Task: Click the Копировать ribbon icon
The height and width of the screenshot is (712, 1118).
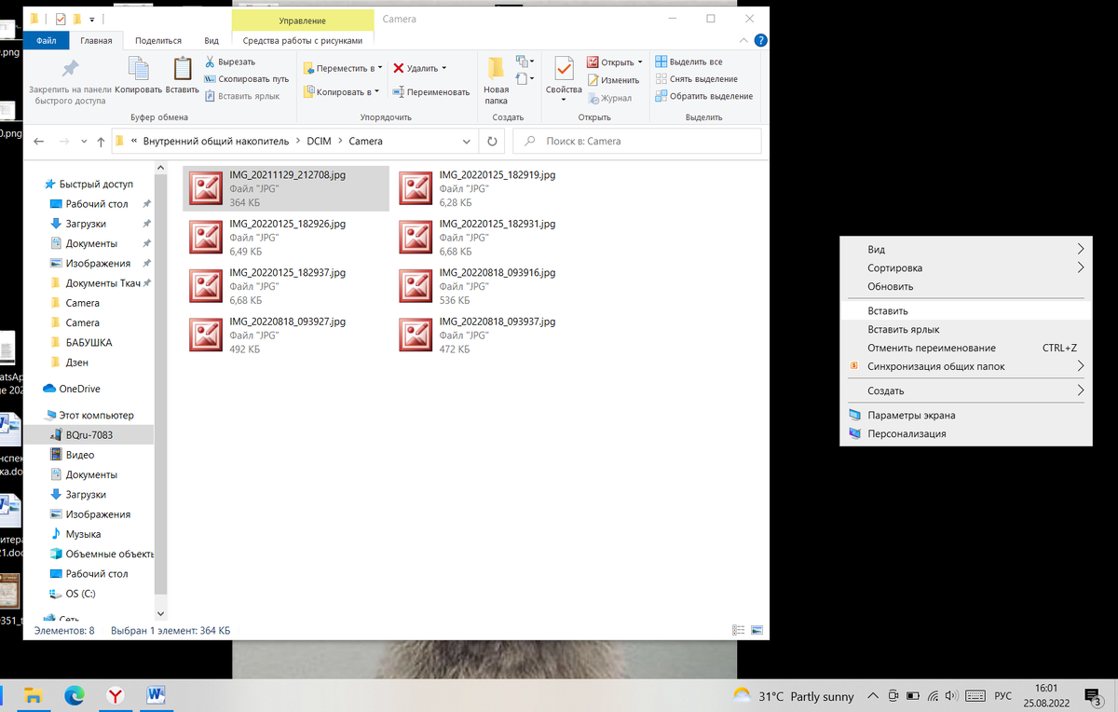Action: coord(139,75)
